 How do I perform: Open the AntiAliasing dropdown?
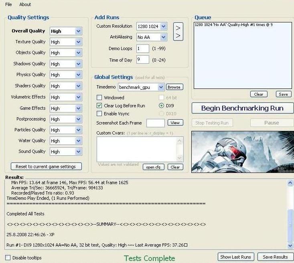click(x=163, y=37)
